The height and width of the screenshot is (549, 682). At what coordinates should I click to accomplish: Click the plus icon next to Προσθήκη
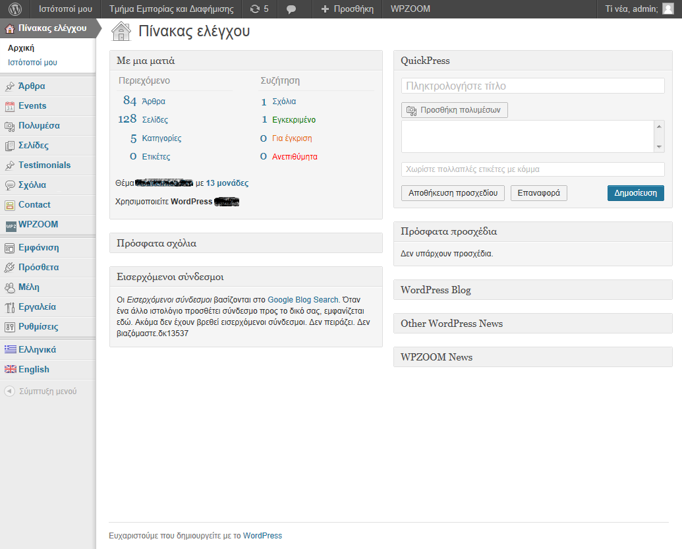click(325, 9)
